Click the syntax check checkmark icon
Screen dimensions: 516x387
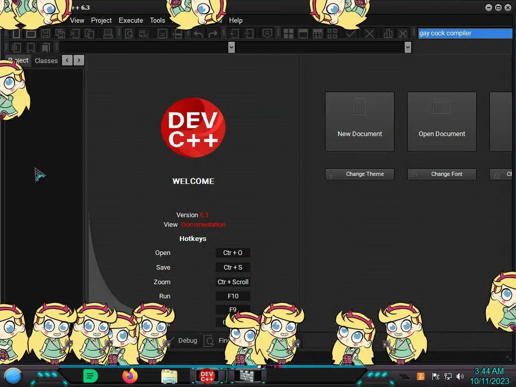[x=351, y=34]
